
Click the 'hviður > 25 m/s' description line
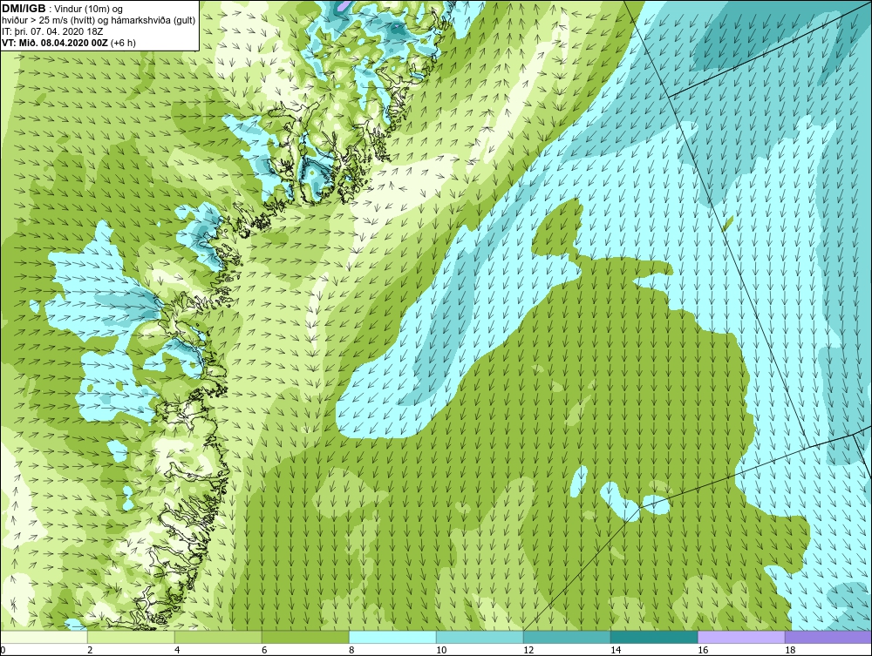[x=99, y=21]
